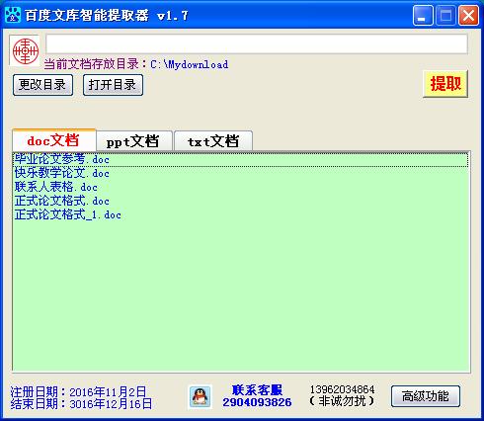This screenshot has width=484, height=421.
Task: Click the QQ penguin customer service icon
Action: pyautogui.click(x=201, y=396)
